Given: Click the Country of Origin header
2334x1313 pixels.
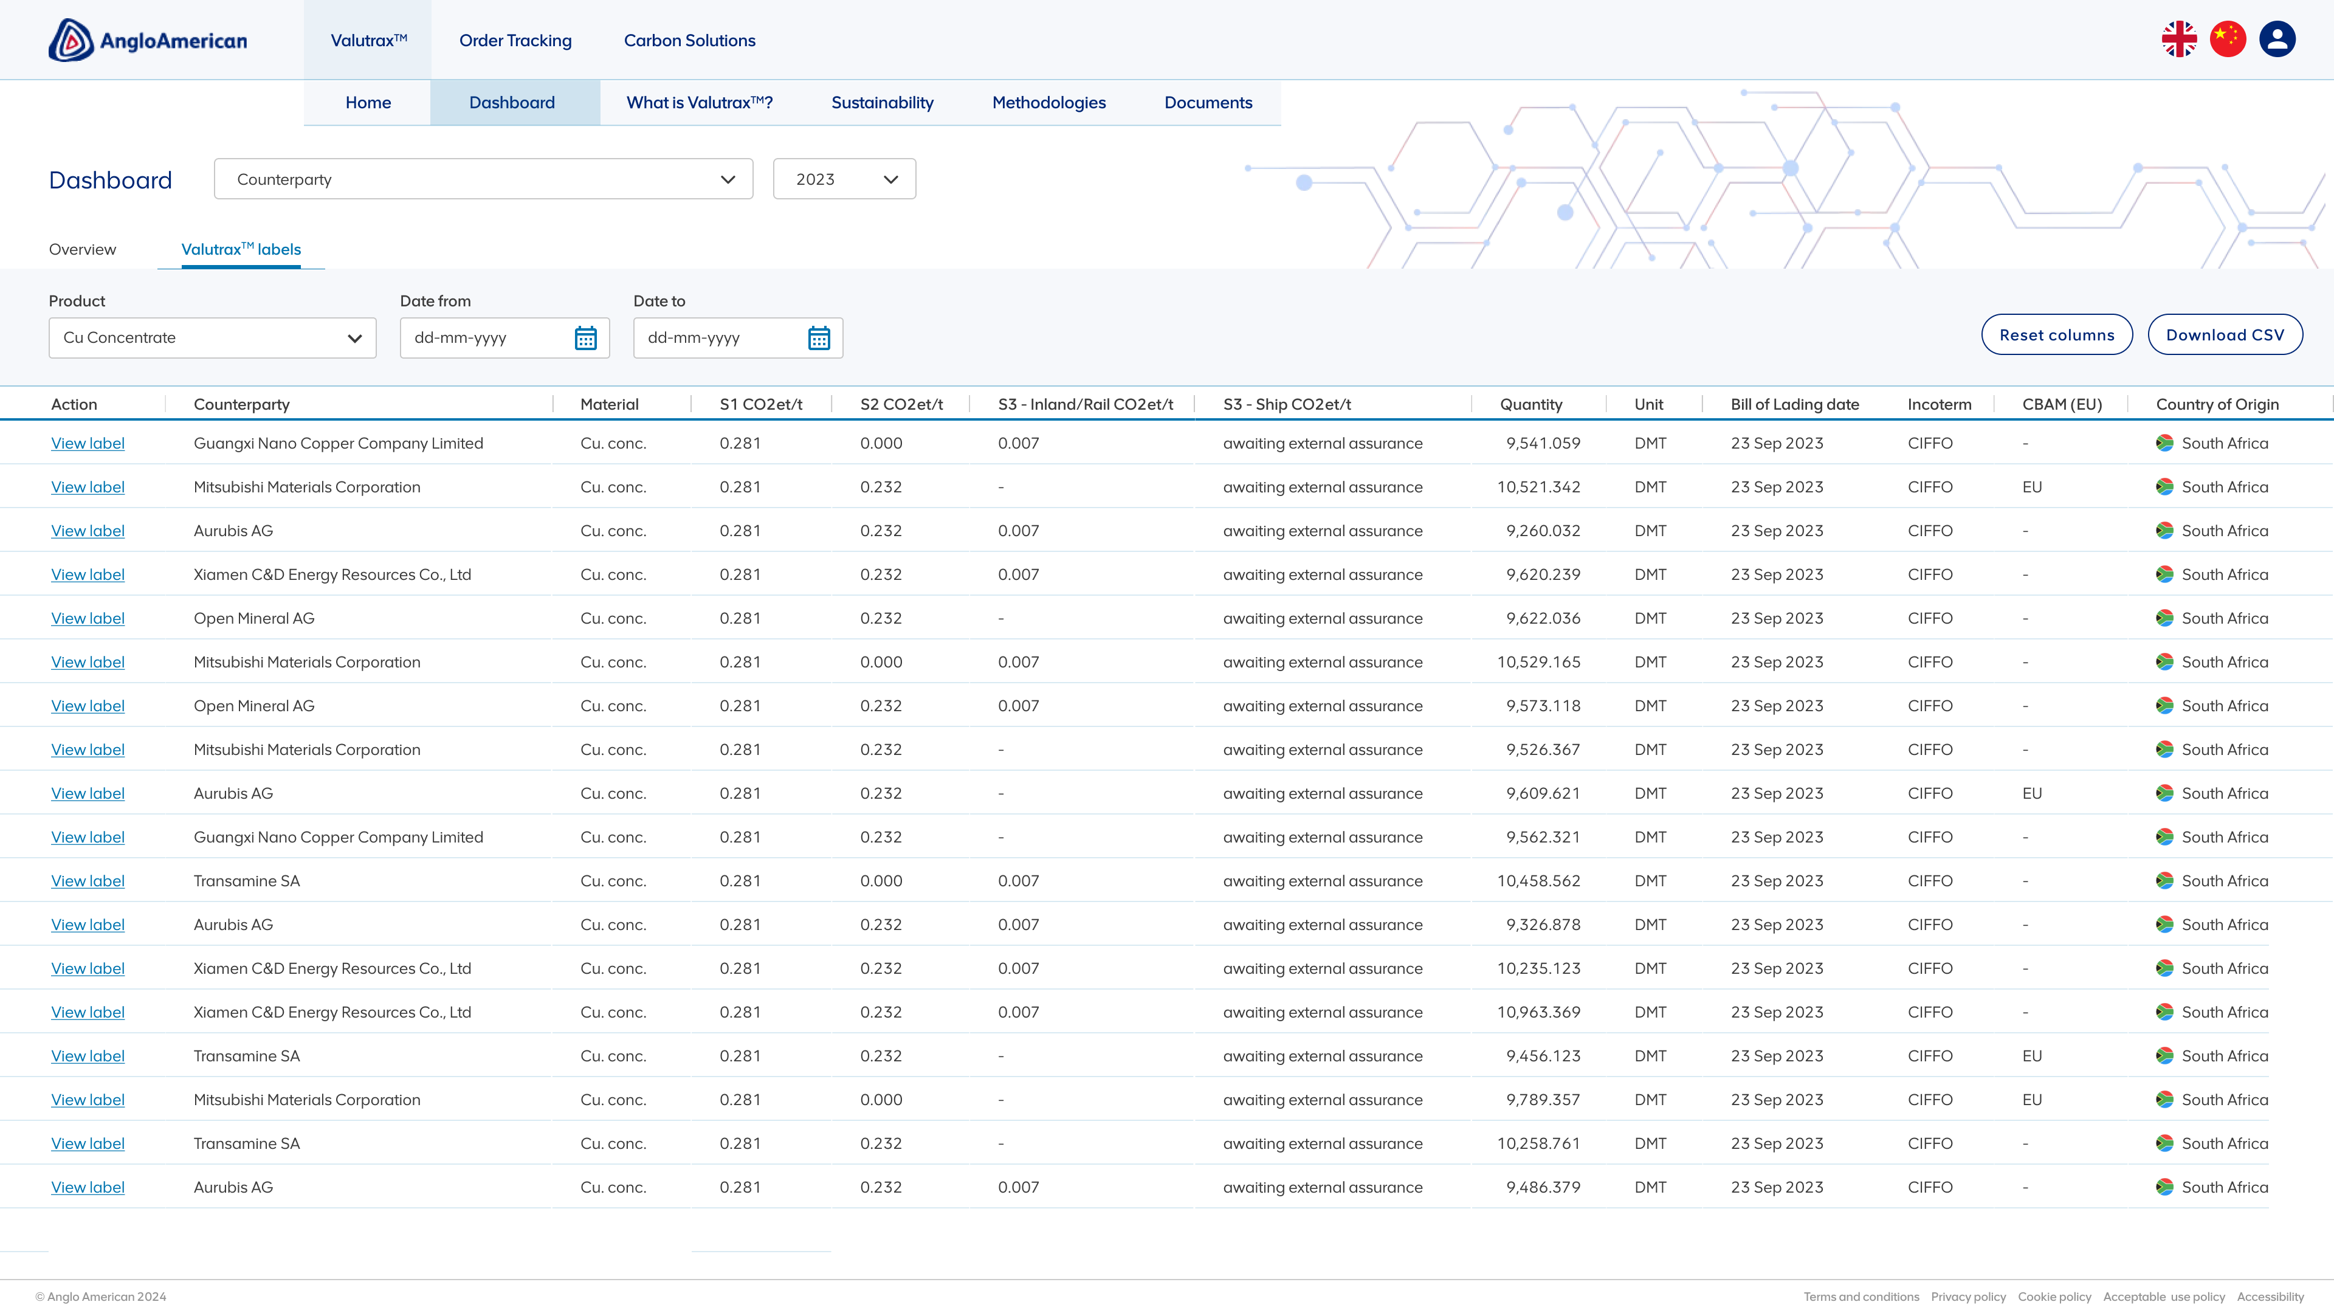Looking at the screenshot, I should pos(2217,404).
